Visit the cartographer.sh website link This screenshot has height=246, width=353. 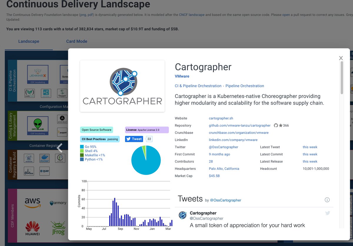(221, 118)
